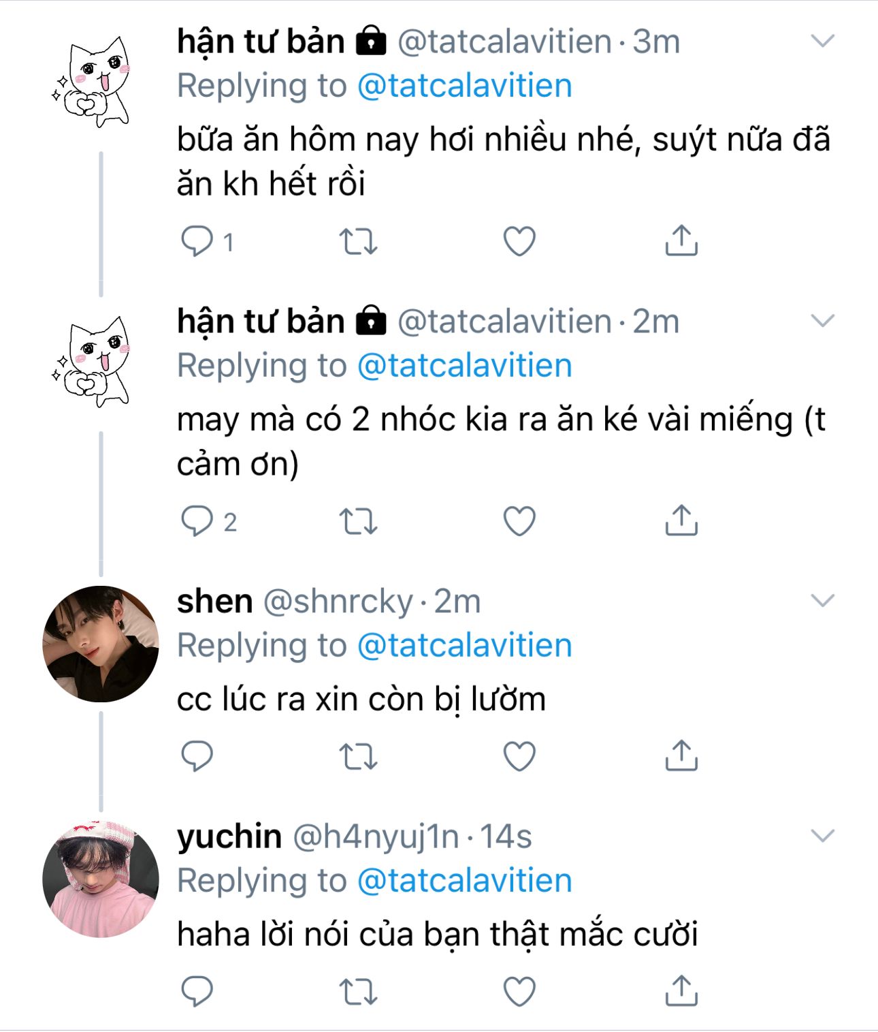Retweet the "bữa ăn hôm nay" tweet

(358, 241)
